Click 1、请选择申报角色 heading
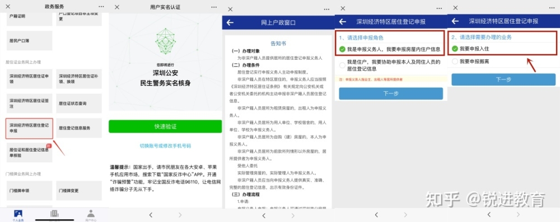Screen dimensions: 560x222 coord(361,37)
